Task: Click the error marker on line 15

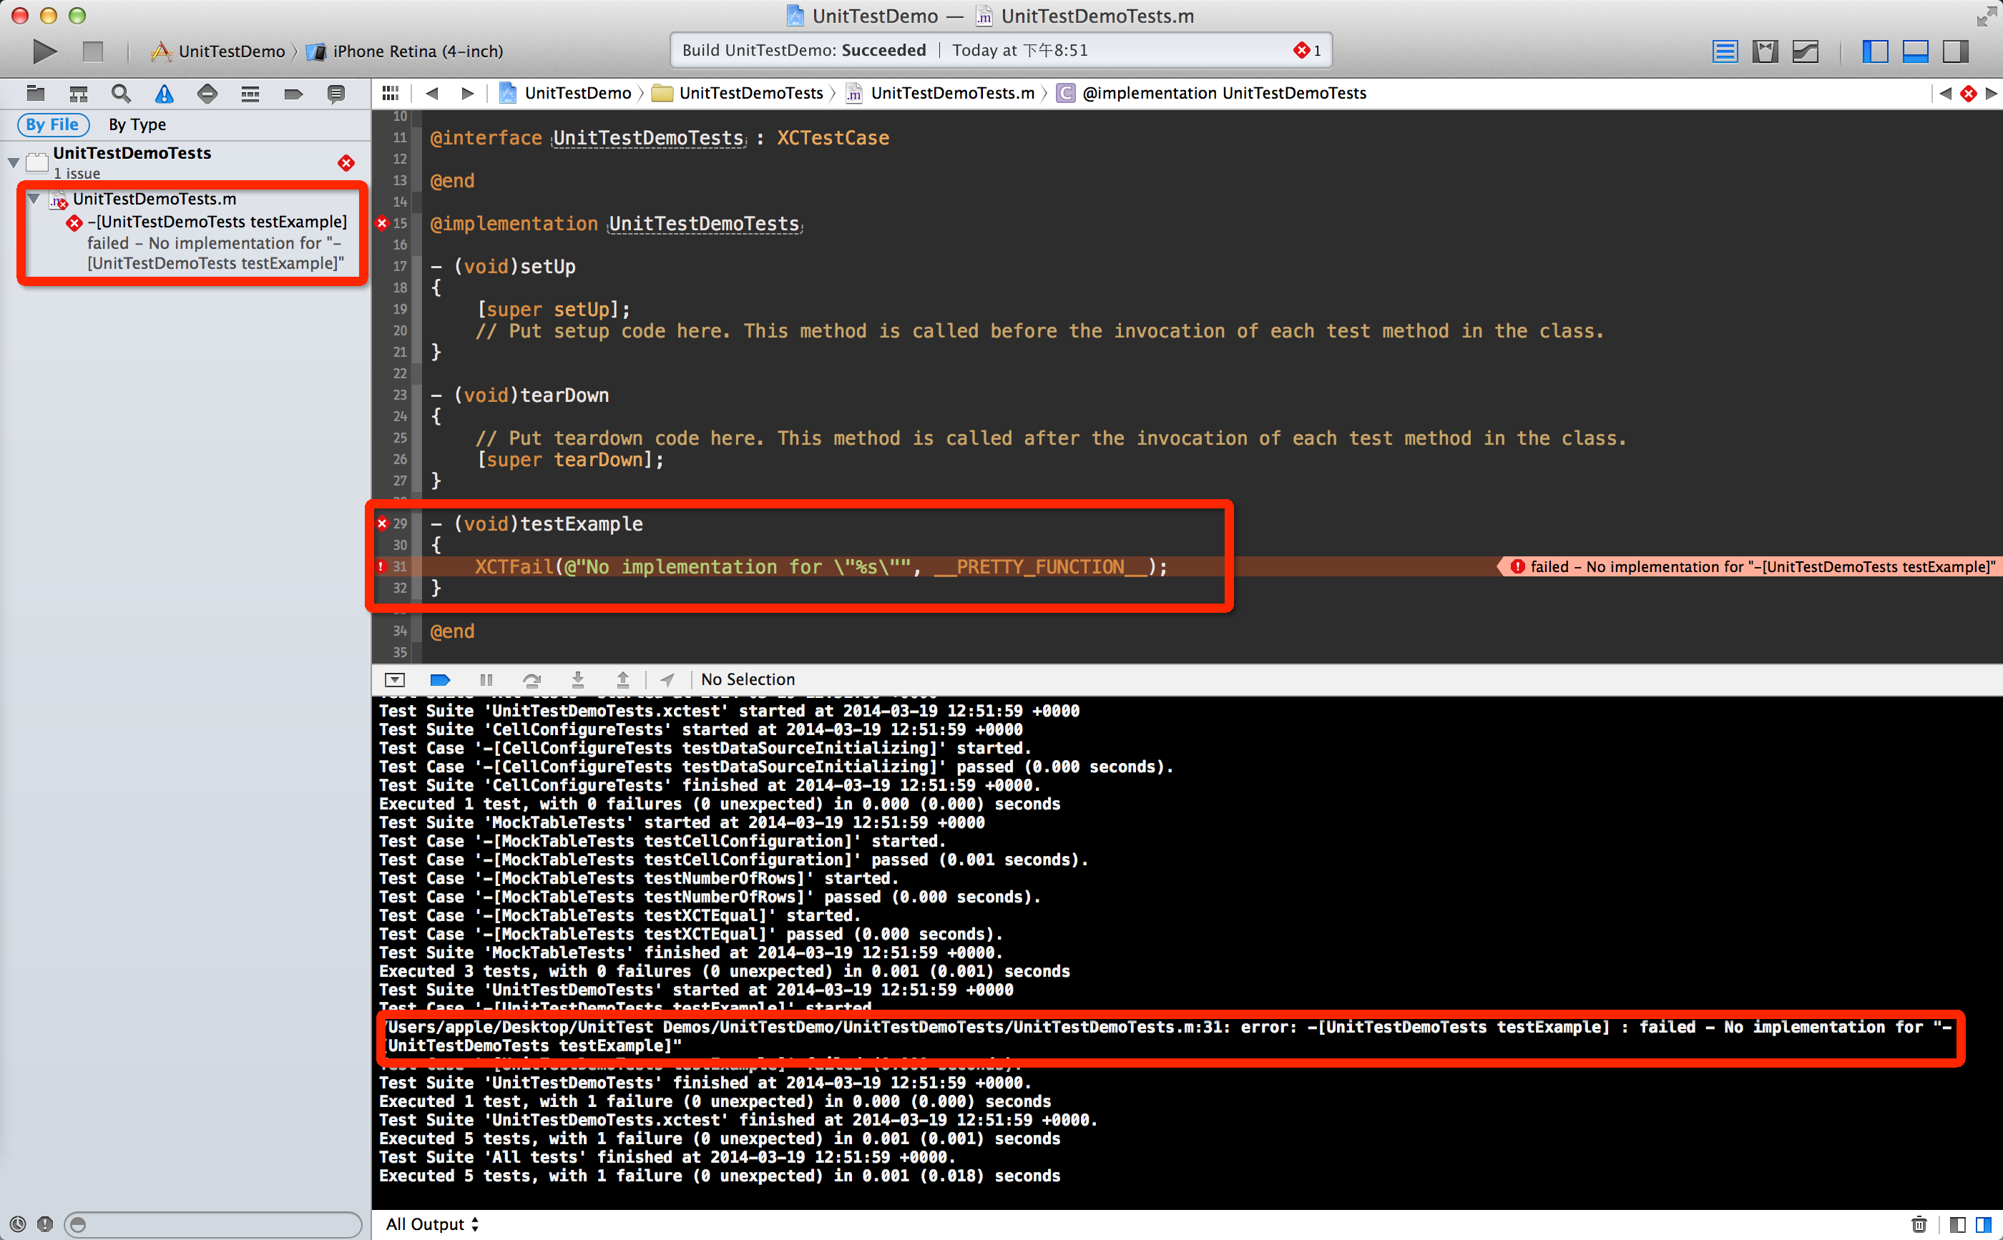Action: pos(382,223)
